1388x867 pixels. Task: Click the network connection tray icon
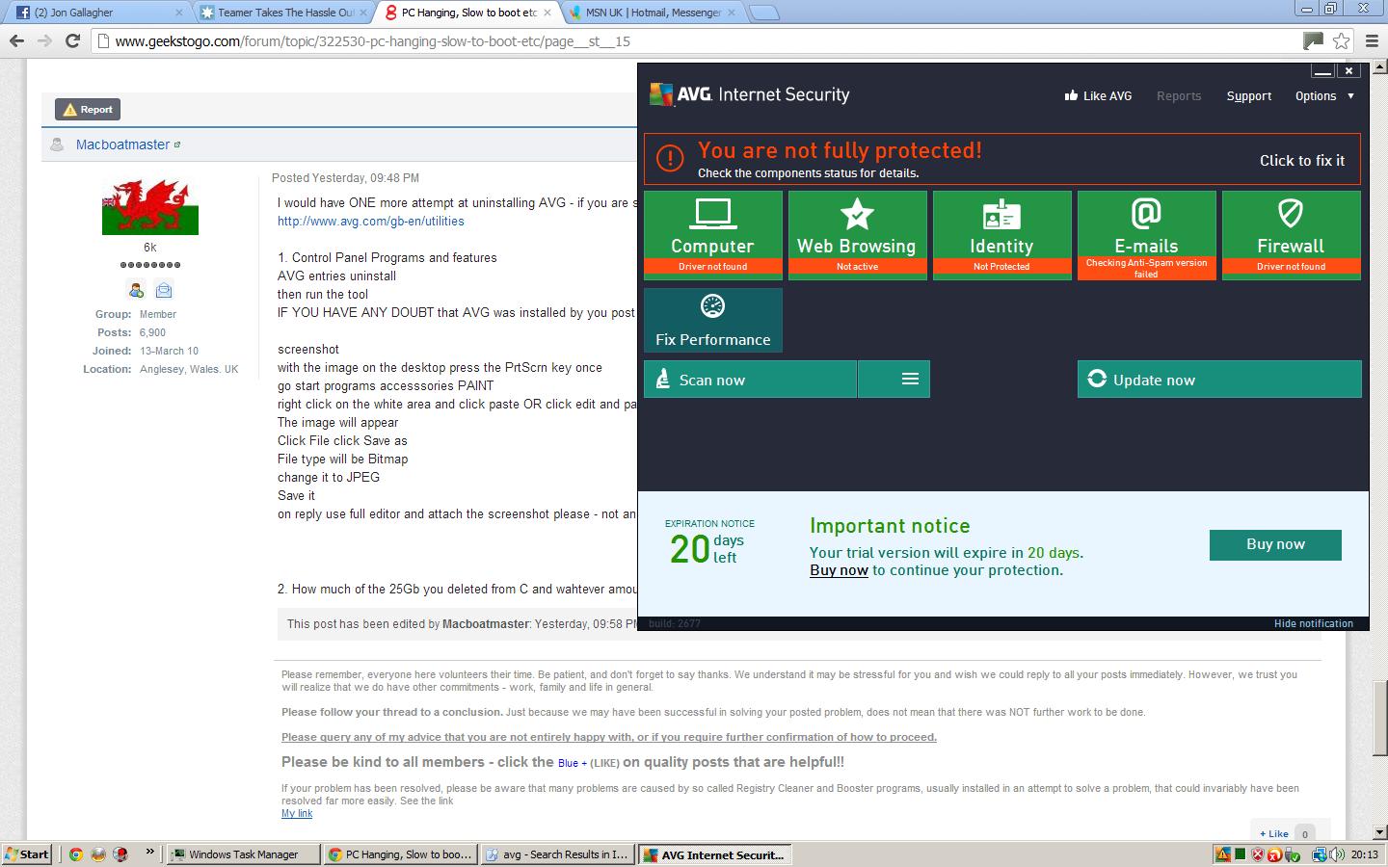[1320, 854]
